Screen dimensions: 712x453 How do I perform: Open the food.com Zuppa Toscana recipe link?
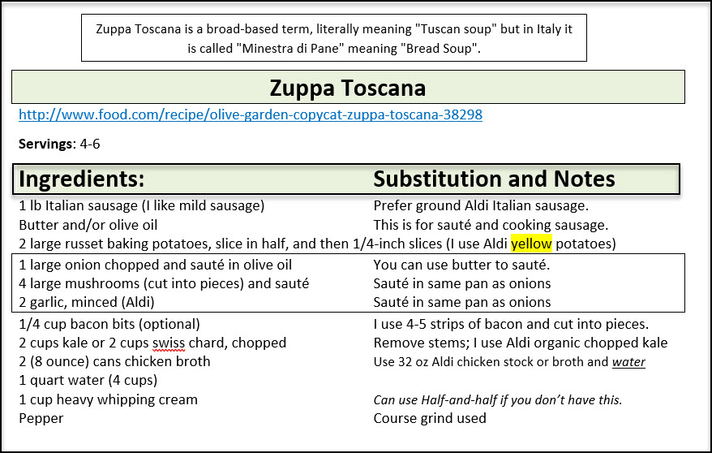tap(250, 115)
